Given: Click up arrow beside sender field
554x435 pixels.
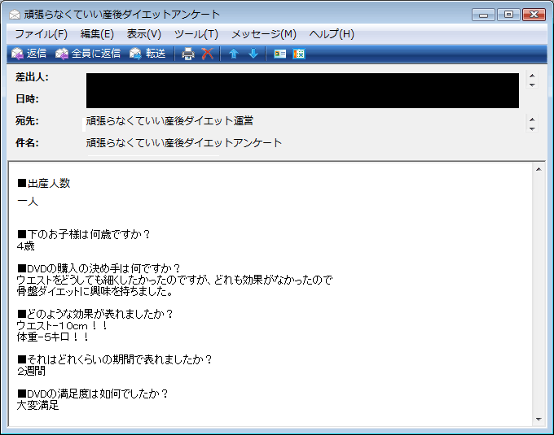Looking at the screenshot, I should click(532, 76).
